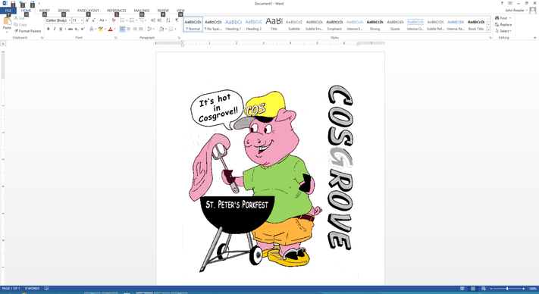Screen dimensions: 539x294
Task: Save document from Quick Access Toolbar
Action: coord(13,4)
